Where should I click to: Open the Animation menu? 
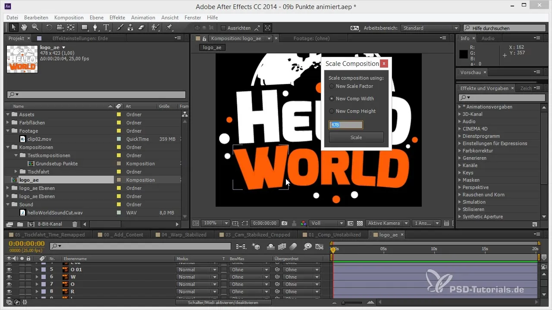(x=143, y=18)
